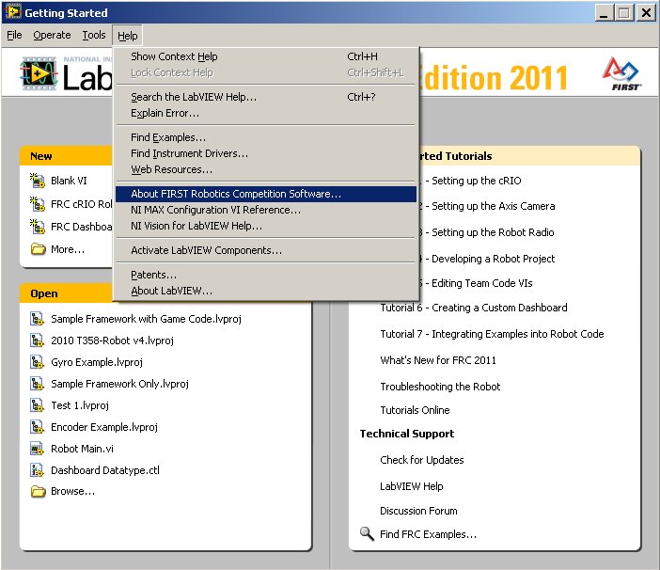Screen dimensions: 660x570
Task: Open the LabVIEW Help support link
Action: coord(412,486)
